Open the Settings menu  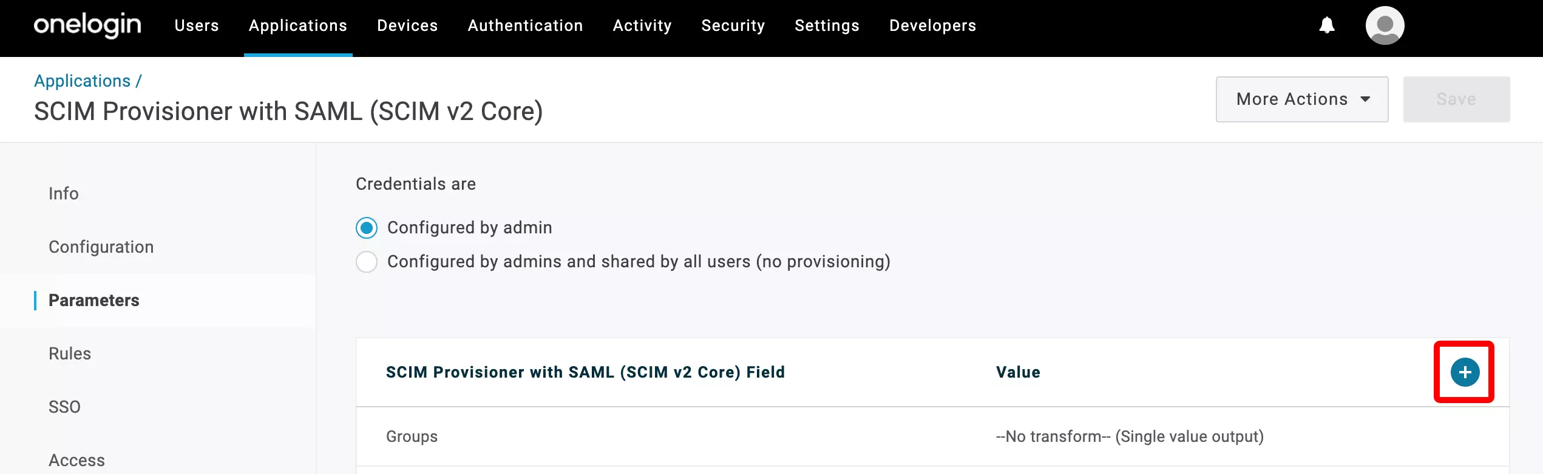point(827,25)
